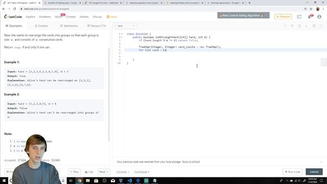Collapse the isNStraightHand method fold arrow at line 2
Viewport: 327px width, 184px height.
point(122,37)
